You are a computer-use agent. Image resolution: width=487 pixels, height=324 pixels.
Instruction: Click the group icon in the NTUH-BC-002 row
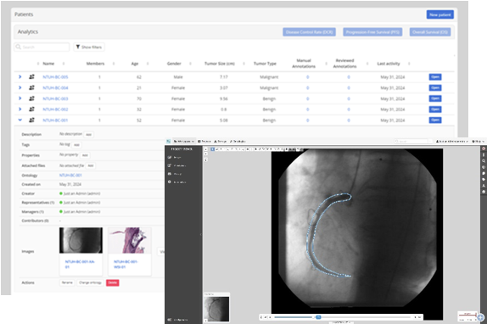point(31,109)
